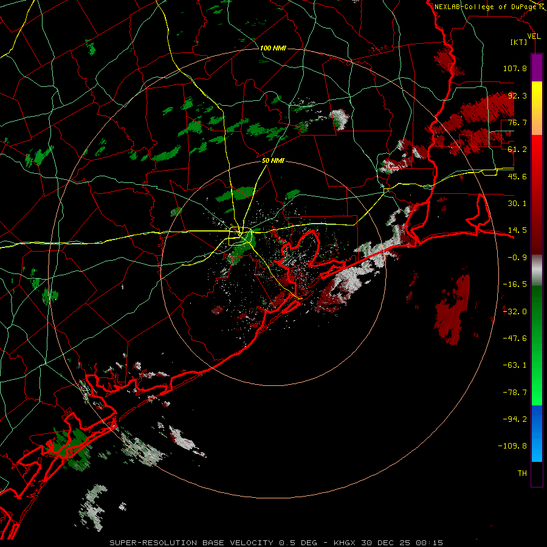Image resolution: width=547 pixels, height=547 pixels.
Task: Click the 92.3 velocity scale value
Action: tap(517, 95)
